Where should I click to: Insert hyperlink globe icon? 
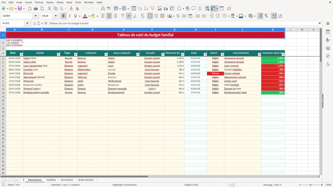(x=188, y=9)
